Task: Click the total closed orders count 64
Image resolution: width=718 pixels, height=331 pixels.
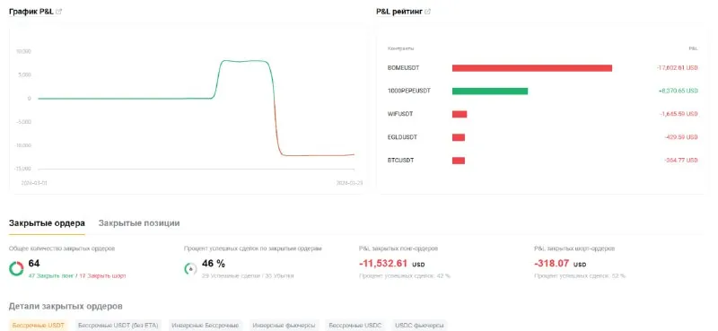Action: (34, 263)
